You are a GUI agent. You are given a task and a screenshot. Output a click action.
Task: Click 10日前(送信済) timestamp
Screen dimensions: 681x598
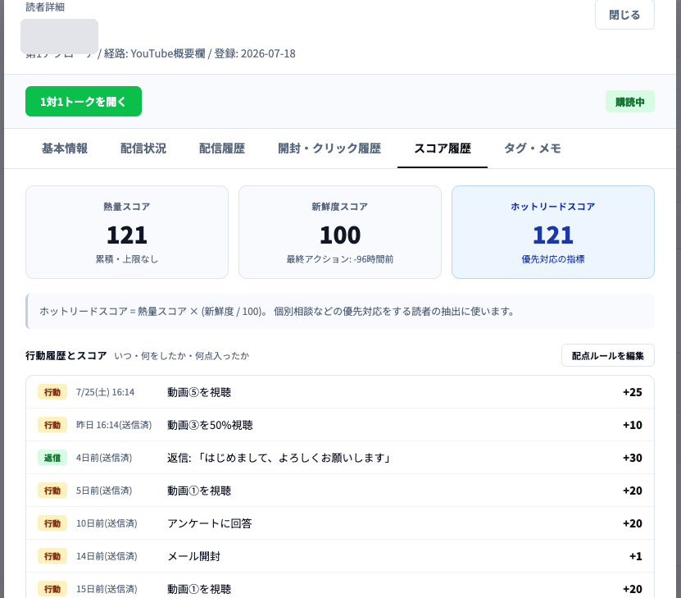(x=107, y=523)
